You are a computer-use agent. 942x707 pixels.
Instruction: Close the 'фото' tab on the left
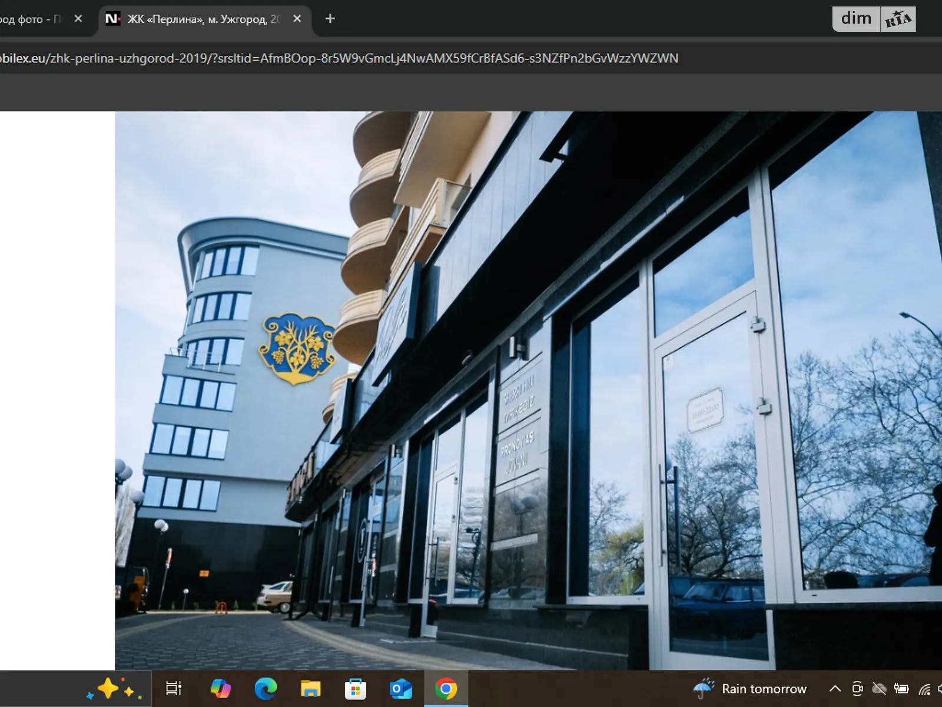78,19
